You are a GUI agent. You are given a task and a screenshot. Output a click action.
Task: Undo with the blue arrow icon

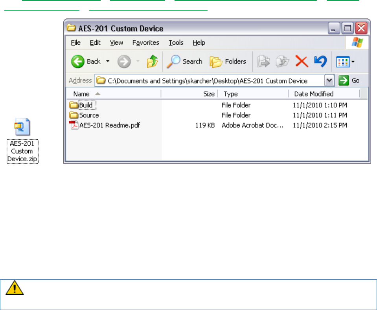coord(320,62)
